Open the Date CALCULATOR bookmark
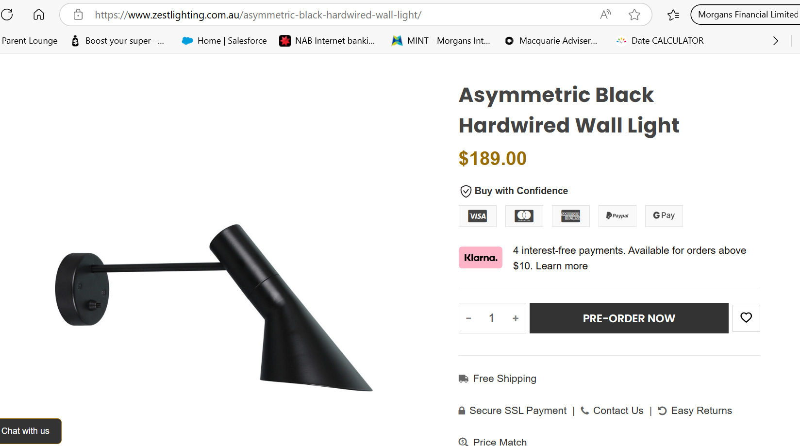 [x=660, y=41]
